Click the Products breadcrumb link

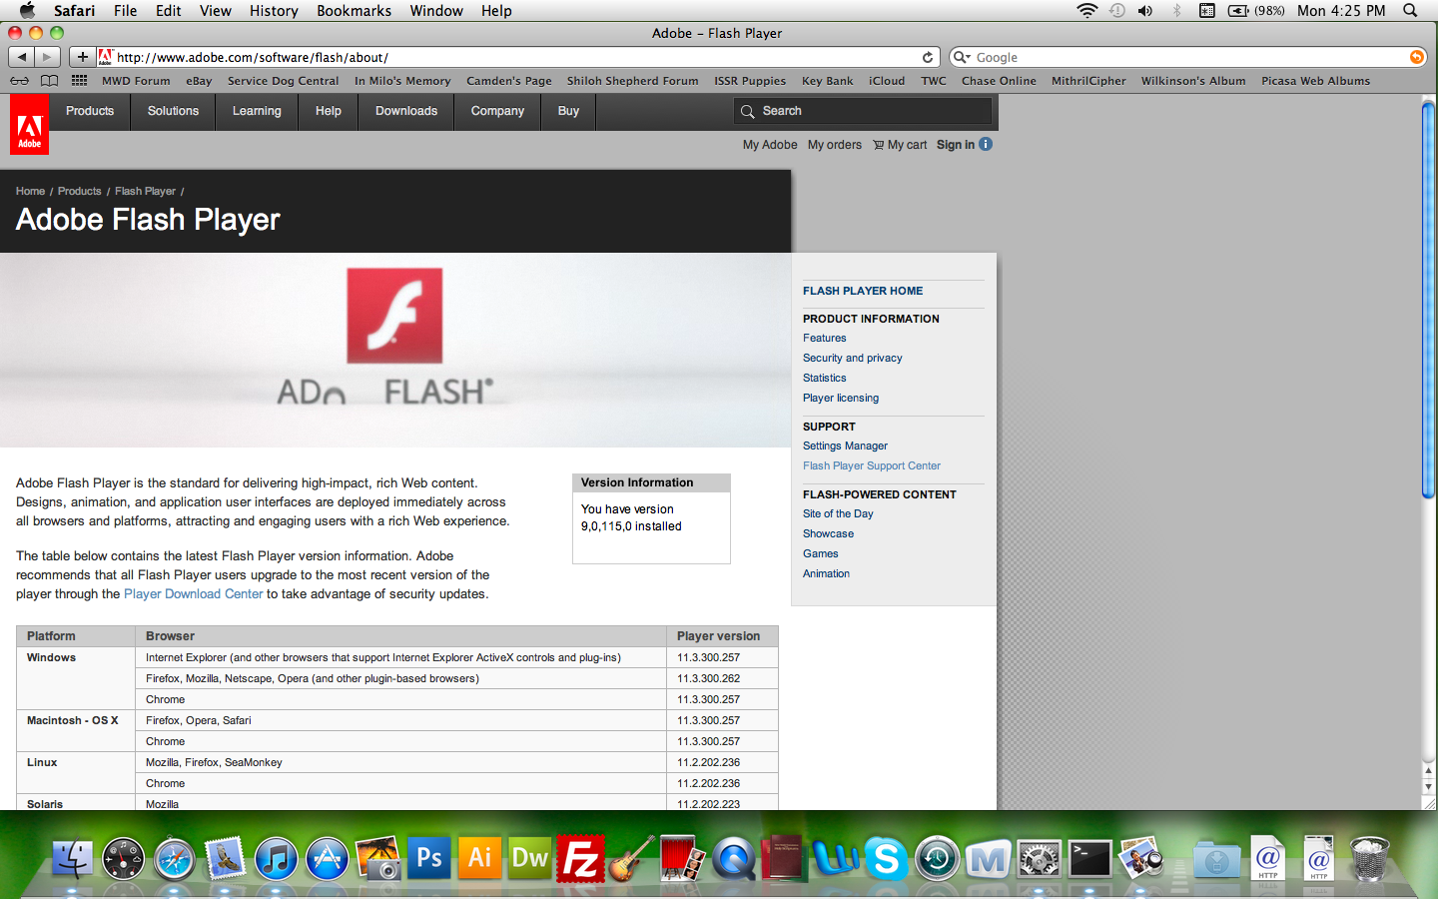point(79,191)
